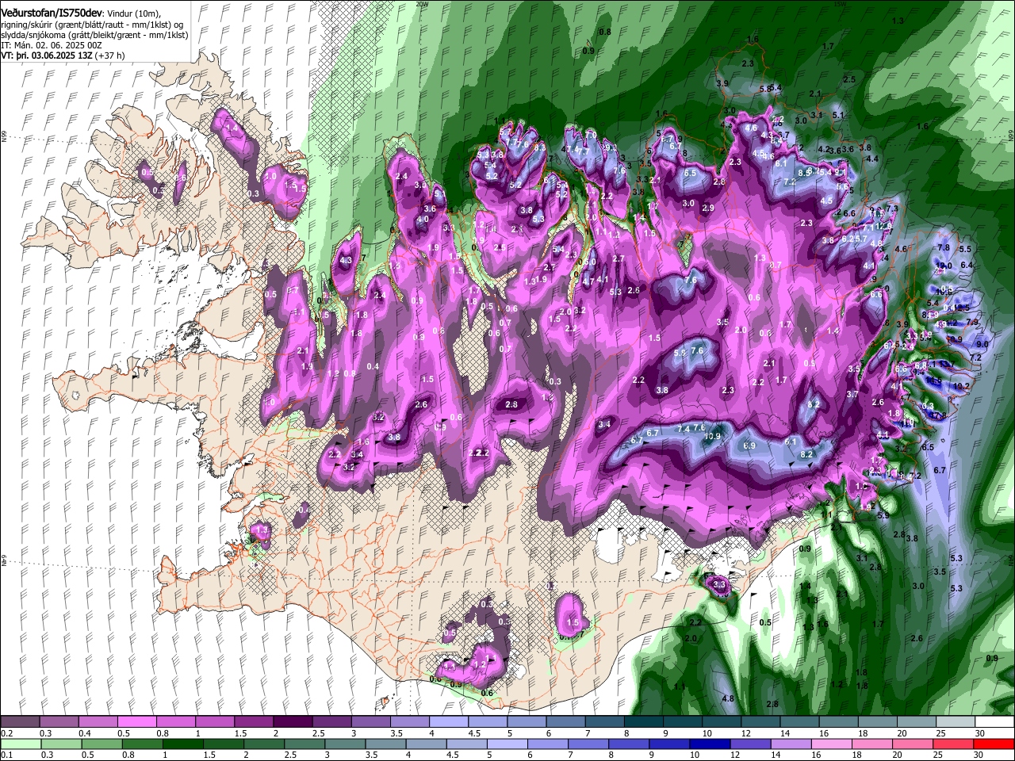Click the 10.9 precipitation value on the map
Screen dimensions: 1015x761
(x=712, y=436)
